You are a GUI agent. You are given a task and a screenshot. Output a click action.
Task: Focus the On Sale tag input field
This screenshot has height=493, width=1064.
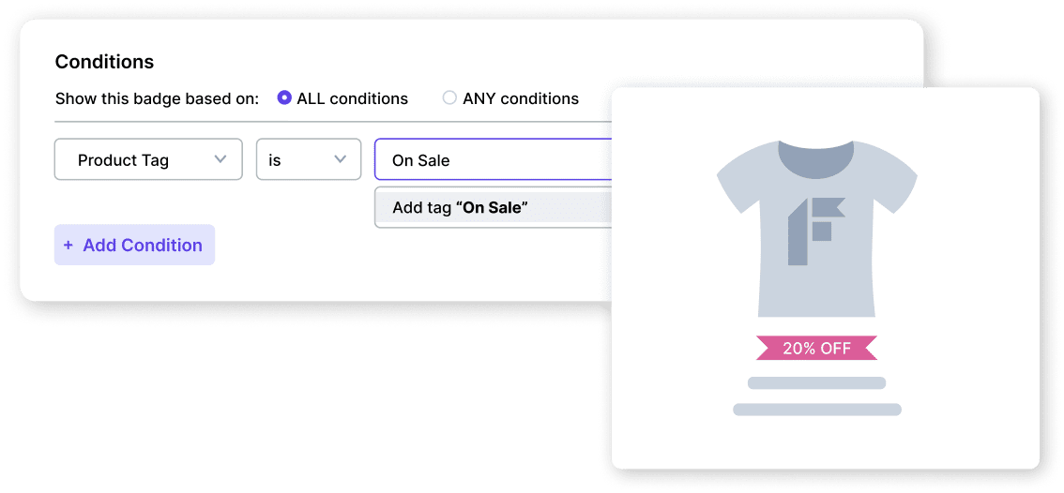click(x=493, y=160)
